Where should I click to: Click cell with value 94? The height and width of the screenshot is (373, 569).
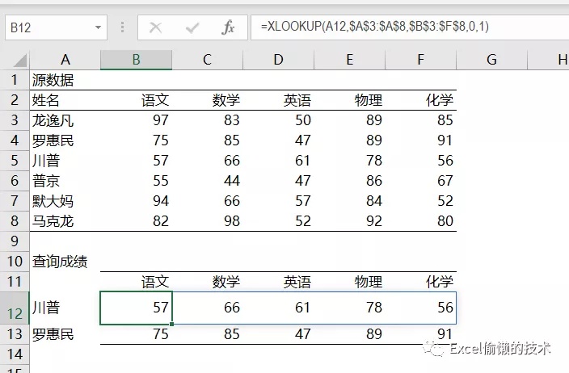pyautogui.click(x=136, y=200)
